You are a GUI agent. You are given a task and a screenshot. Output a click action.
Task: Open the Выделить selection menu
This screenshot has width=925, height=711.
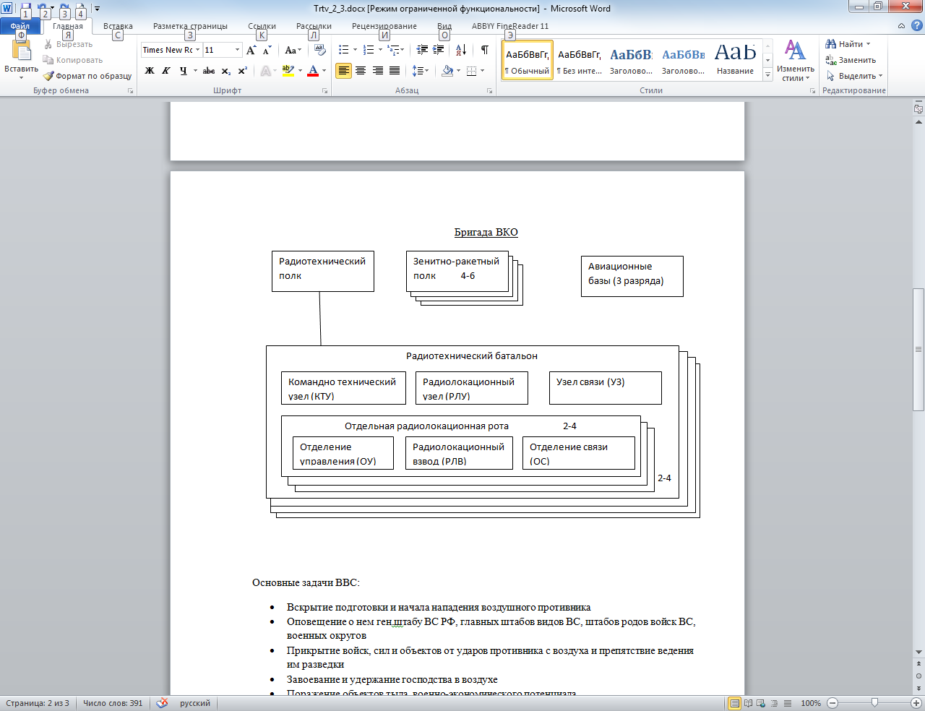click(x=854, y=76)
